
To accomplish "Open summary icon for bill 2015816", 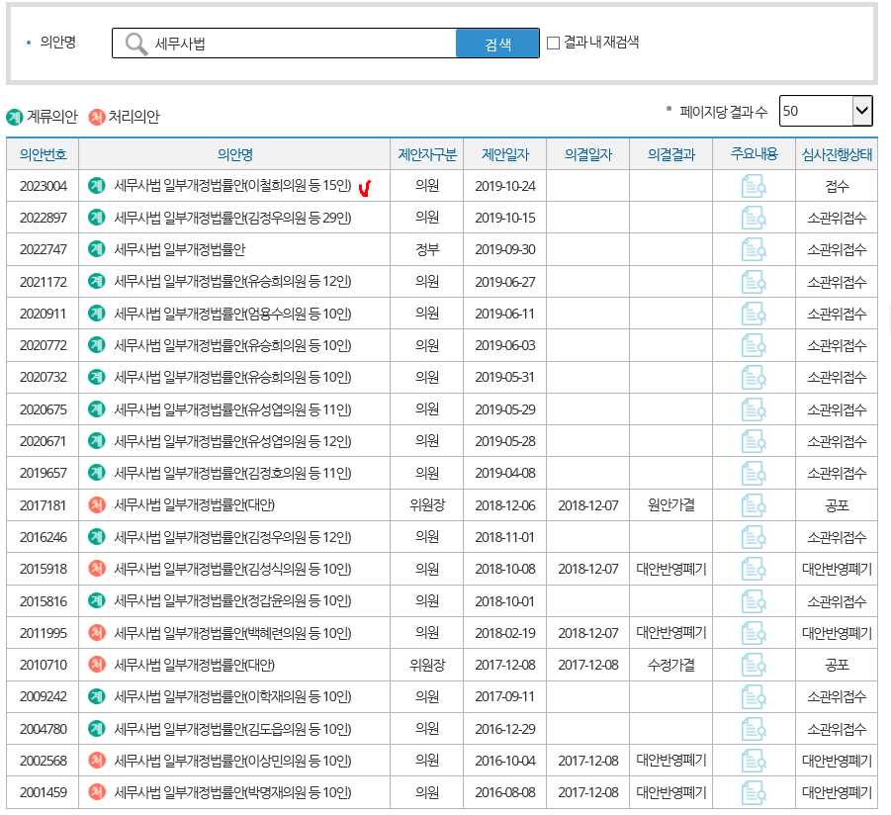I will coord(754,601).
